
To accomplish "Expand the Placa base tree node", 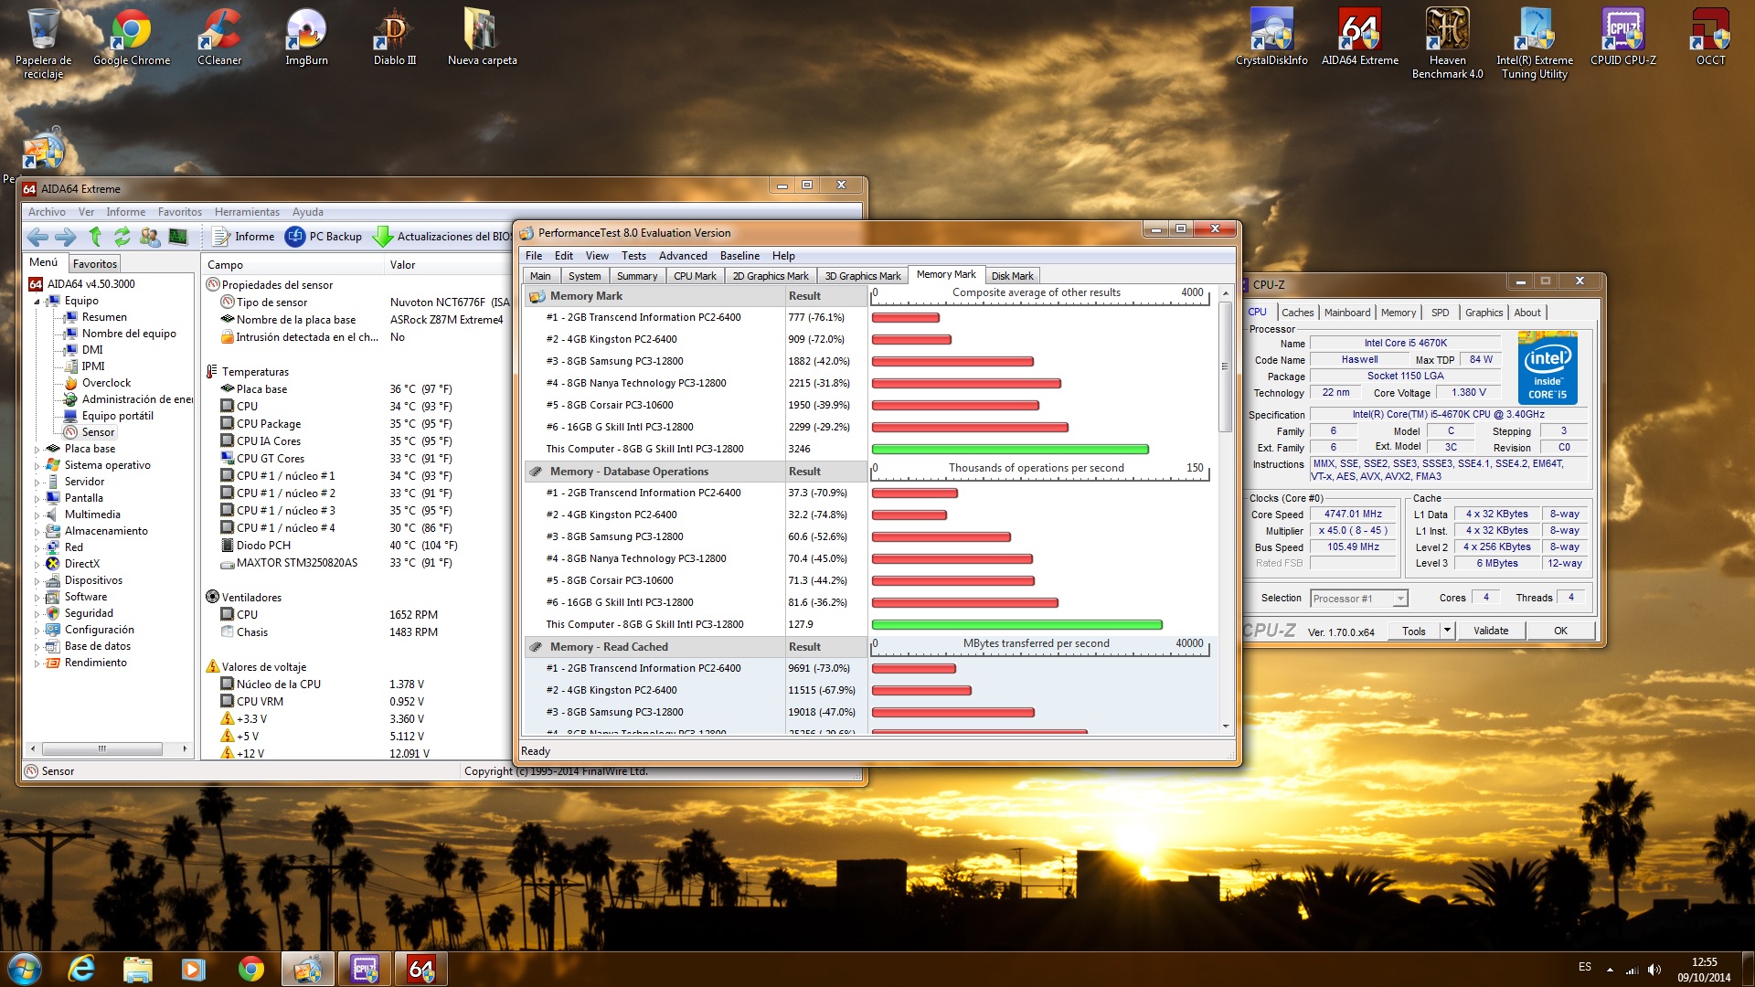I will click(37, 450).
